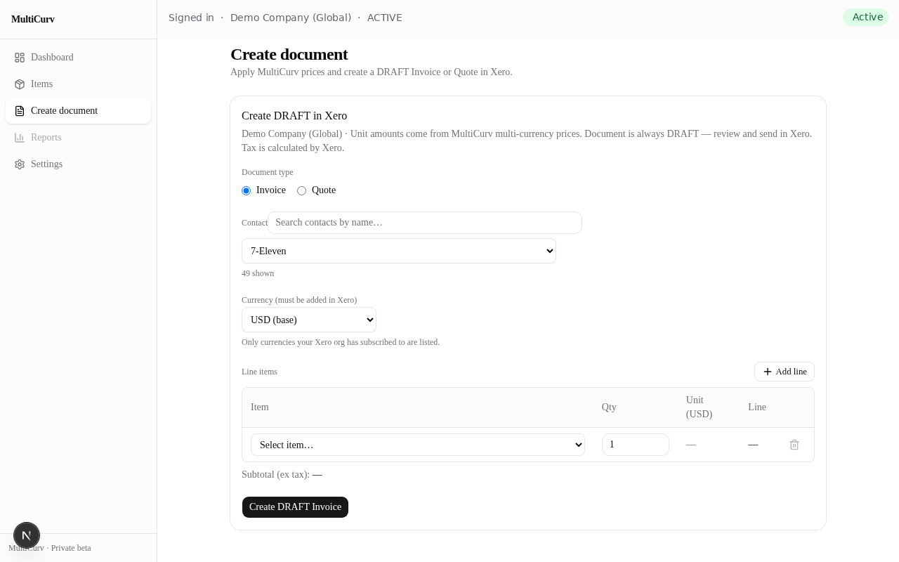The height and width of the screenshot is (562, 899).
Task: Click the Create DRAFT Invoice button
Action: click(x=295, y=507)
